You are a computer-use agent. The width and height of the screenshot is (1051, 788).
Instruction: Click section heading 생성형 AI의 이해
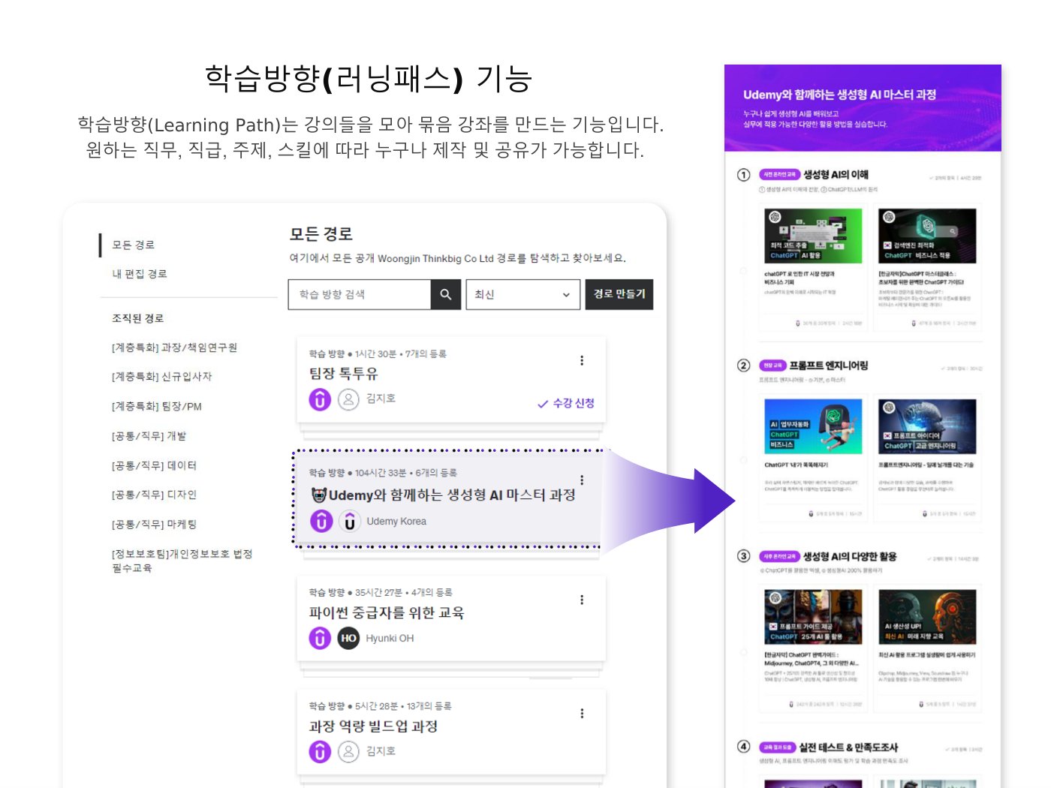[x=836, y=175]
